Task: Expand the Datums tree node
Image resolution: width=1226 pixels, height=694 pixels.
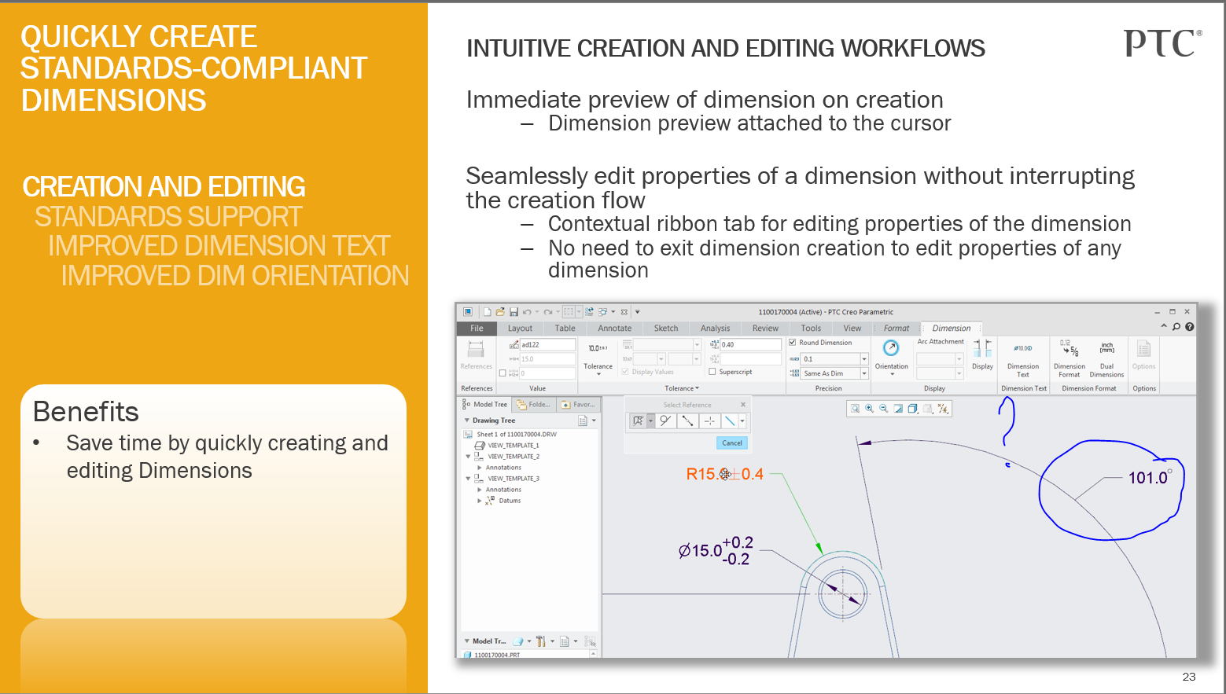Action: [480, 500]
